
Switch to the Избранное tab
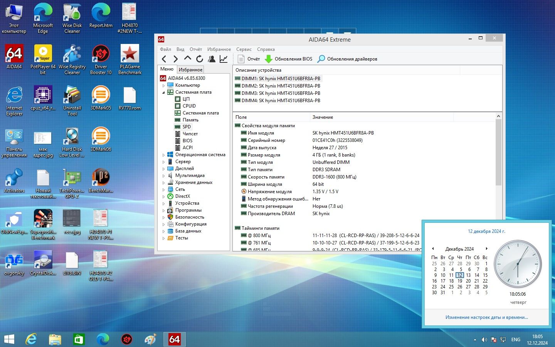pyautogui.click(x=190, y=70)
